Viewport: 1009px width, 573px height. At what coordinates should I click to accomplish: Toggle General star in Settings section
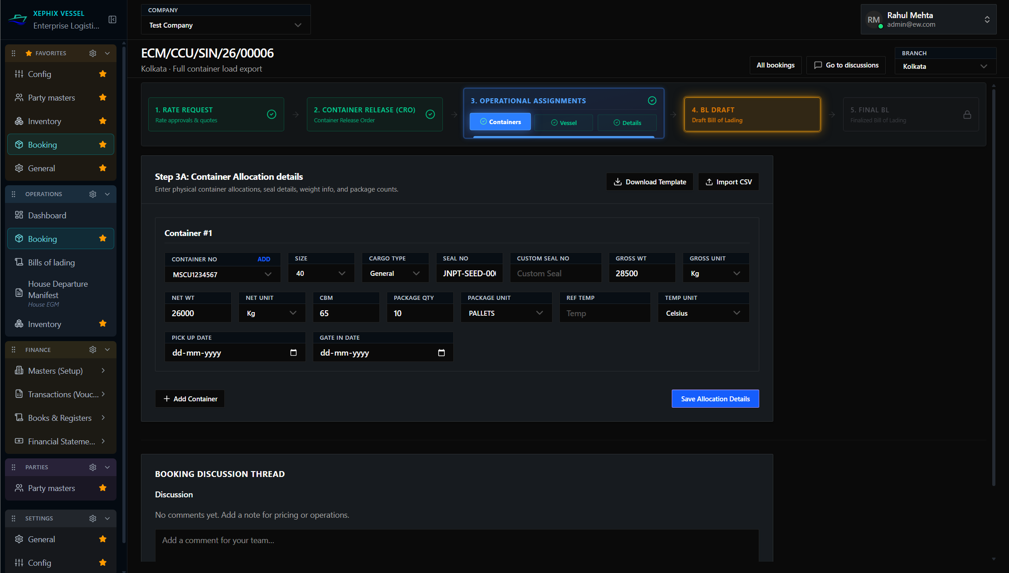point(103,539)
